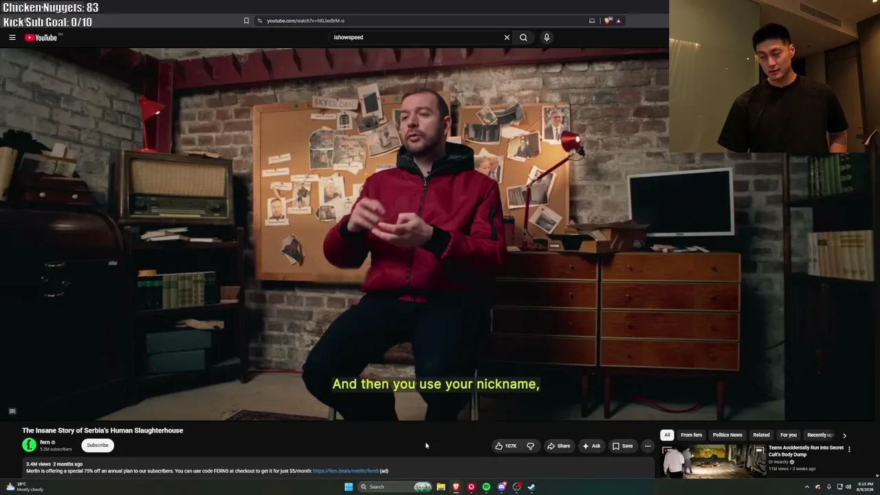Open the red circular app on the taskbar
Screen dimensions: 880x495
point(471,487)
